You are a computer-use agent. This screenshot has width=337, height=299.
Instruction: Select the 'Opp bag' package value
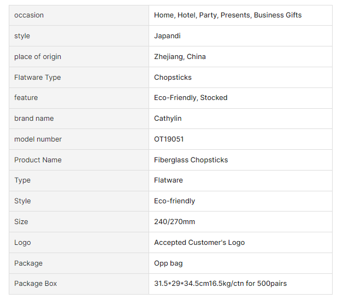tap(168, 263)
